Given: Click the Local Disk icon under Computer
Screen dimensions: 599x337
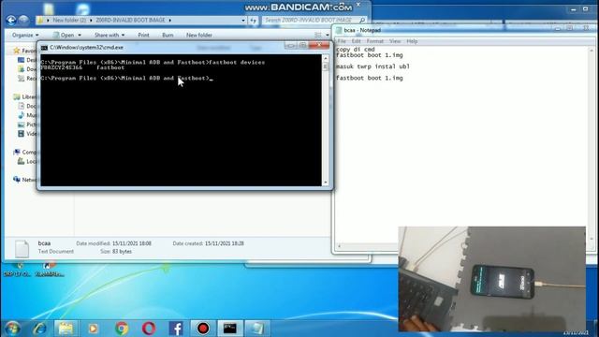Looking at the screenshot, I should [x=21, y=161].
